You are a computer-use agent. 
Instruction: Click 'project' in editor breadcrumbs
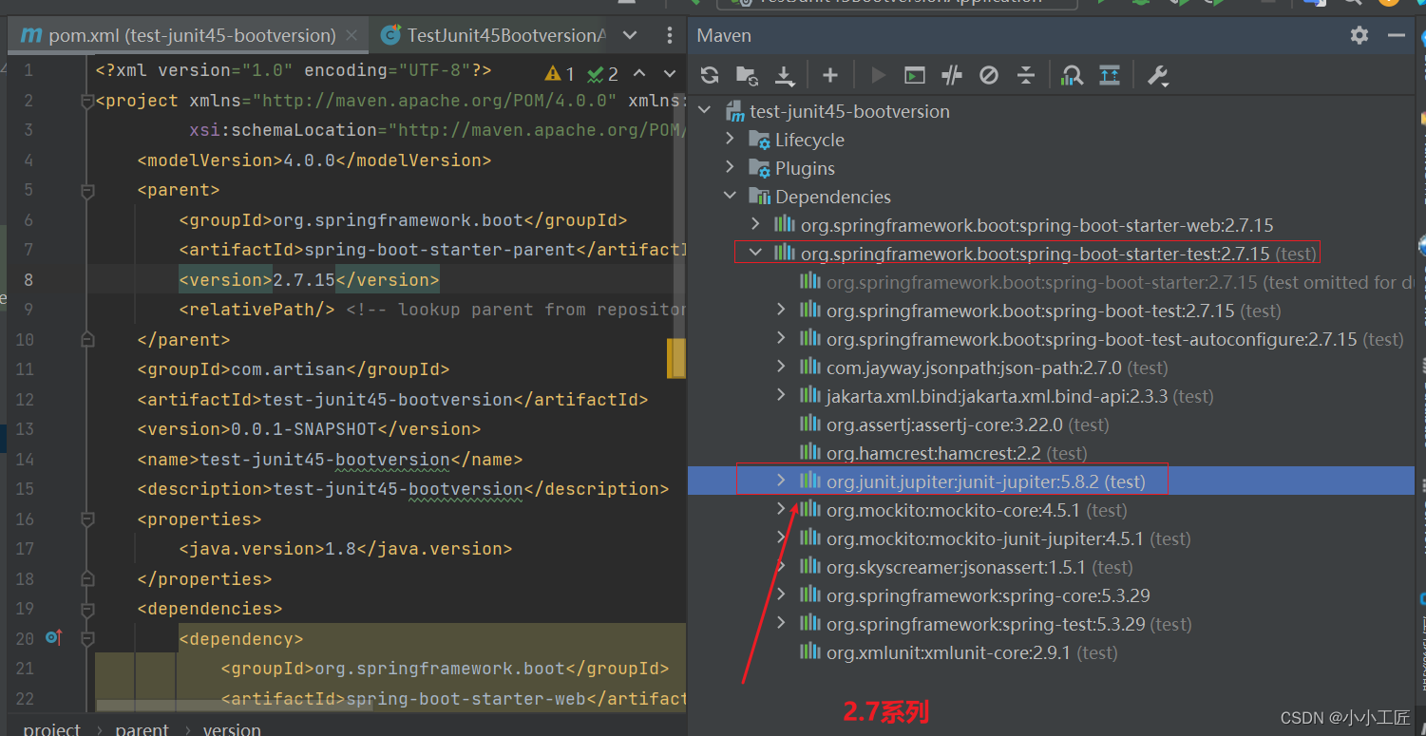51,728
